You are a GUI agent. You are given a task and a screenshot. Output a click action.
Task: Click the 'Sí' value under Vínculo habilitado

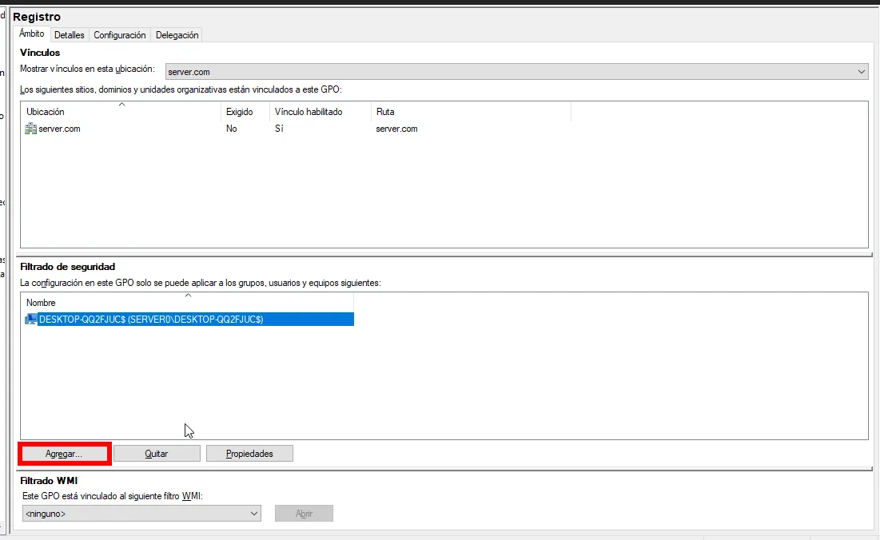pyautogui.click(x=279, y=129)
